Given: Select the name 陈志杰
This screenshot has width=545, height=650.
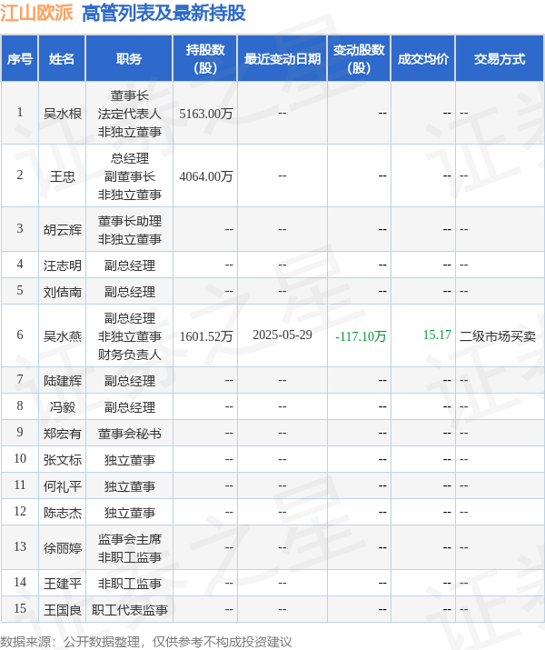Looking at the screenshot, I should pyautogui.click(x=63, y=513).
